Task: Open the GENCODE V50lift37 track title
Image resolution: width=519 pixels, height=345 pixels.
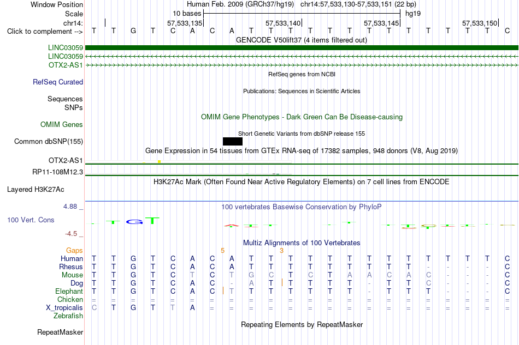Action: pyautogui.click(x=301, y=40)
